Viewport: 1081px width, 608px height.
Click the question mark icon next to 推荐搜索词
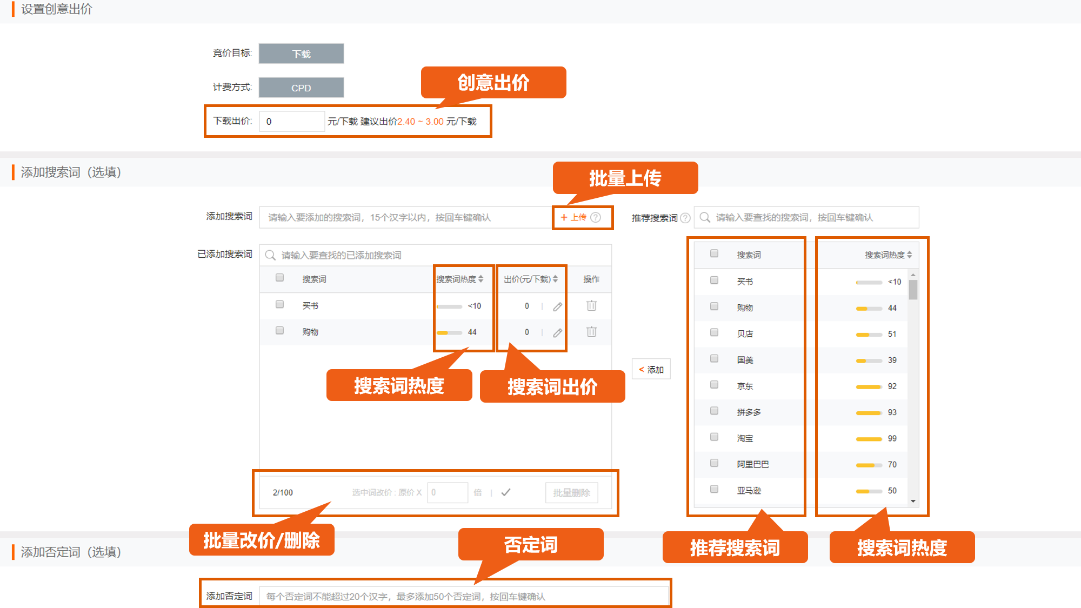click(x=685, y=217)
